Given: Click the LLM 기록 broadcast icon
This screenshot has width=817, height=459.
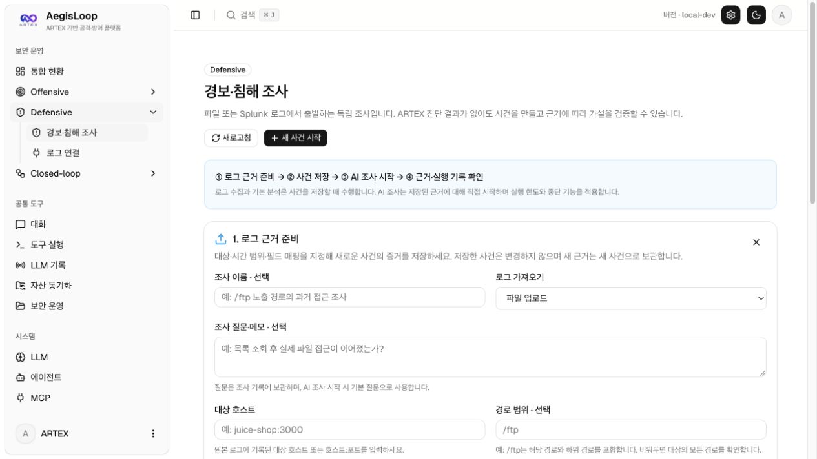Looking at the screenshot, I should click(20, 265).
